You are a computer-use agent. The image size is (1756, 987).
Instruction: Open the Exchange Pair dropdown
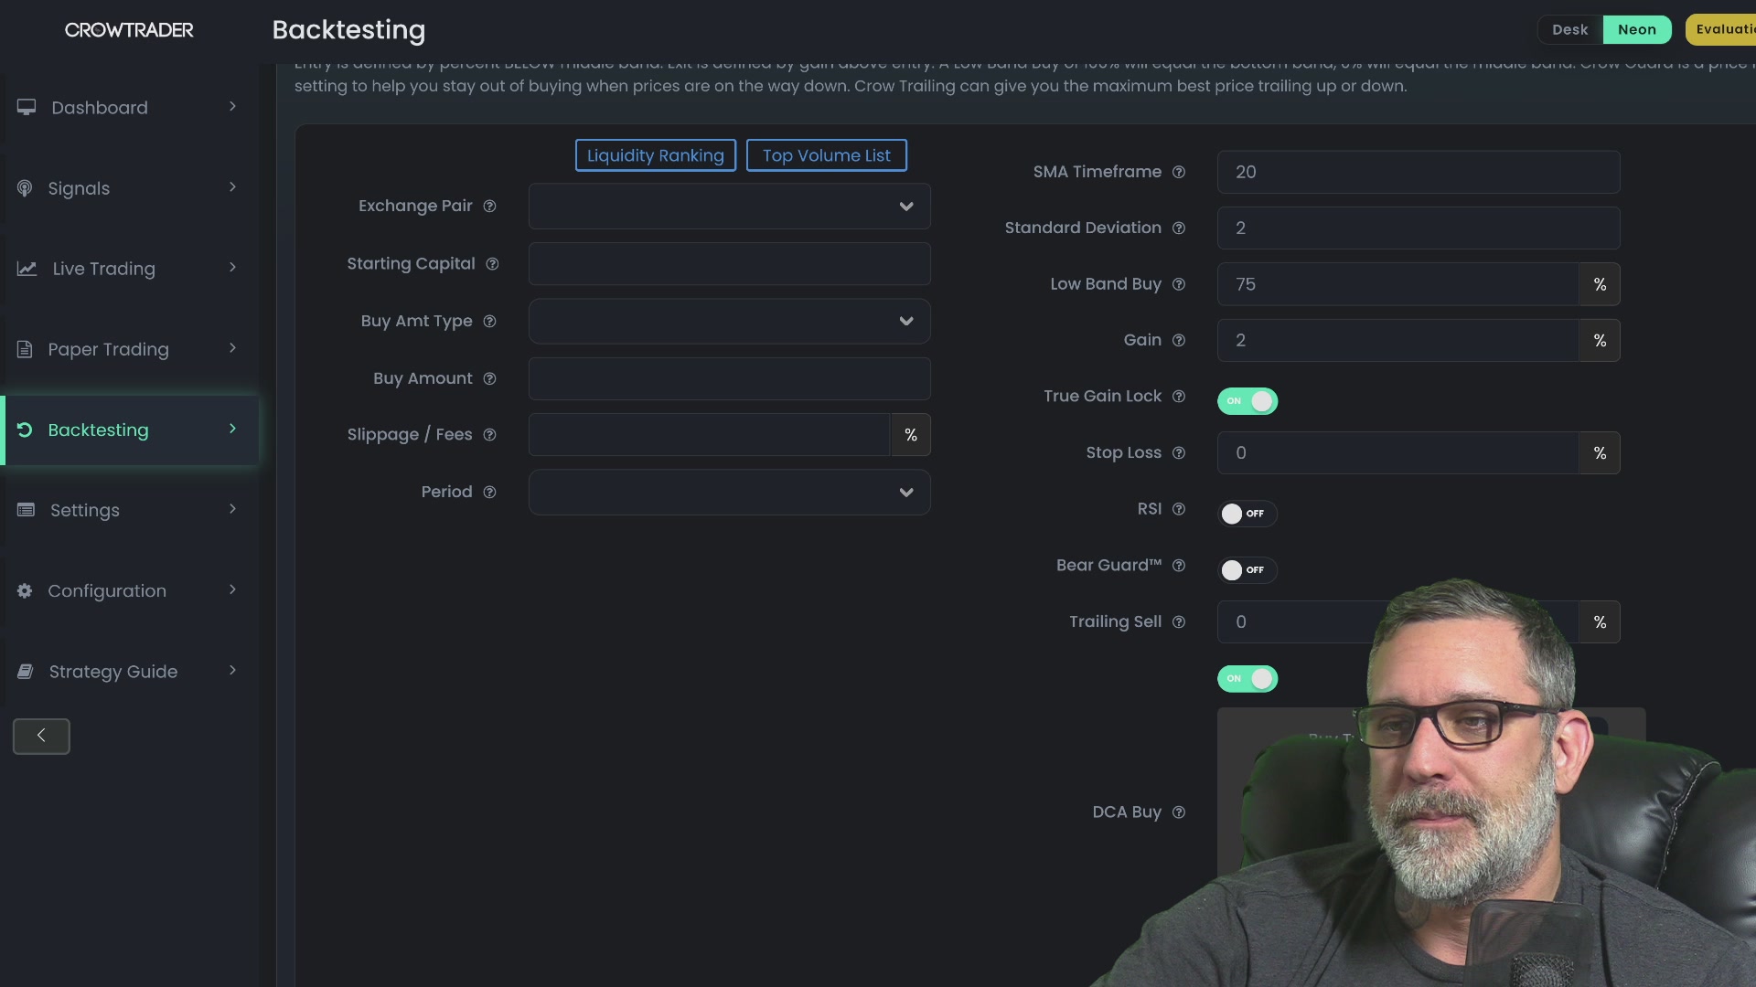pyautogui.click(x=730, y=207)
